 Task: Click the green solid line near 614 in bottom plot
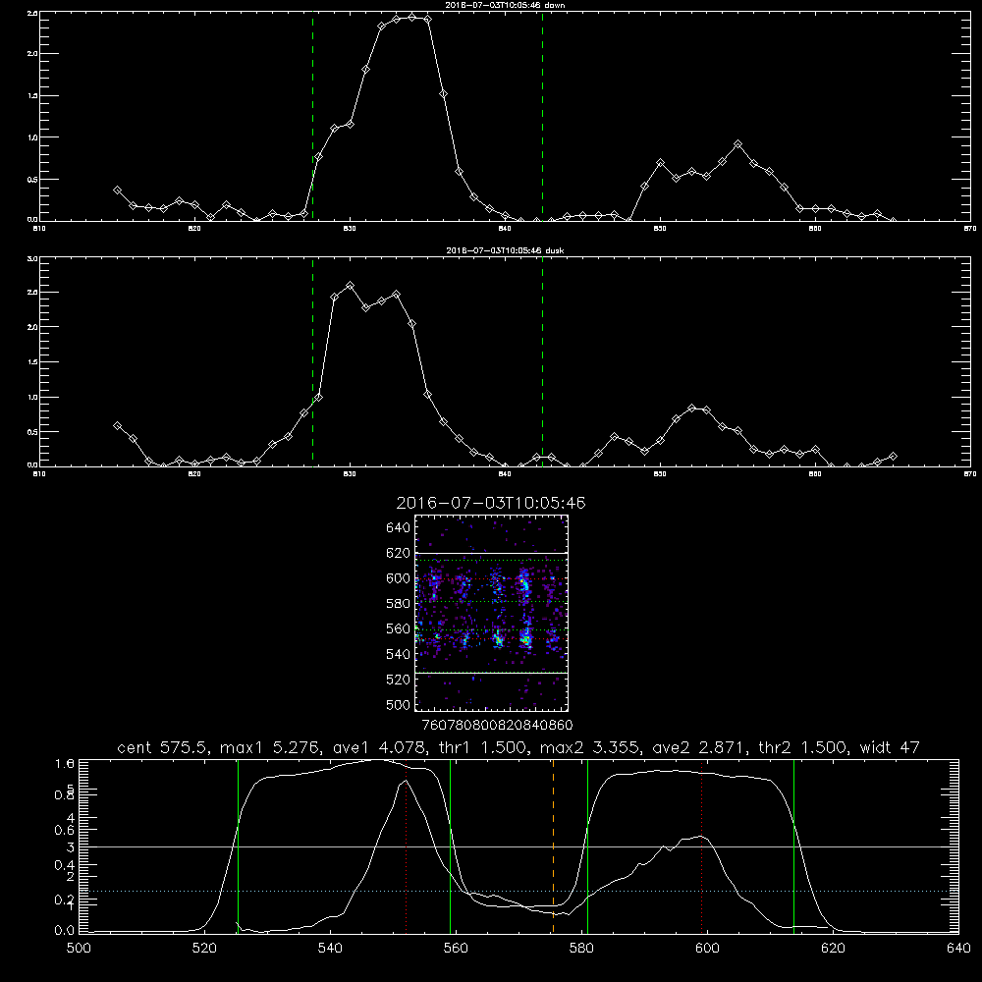(x=793, y=846)
